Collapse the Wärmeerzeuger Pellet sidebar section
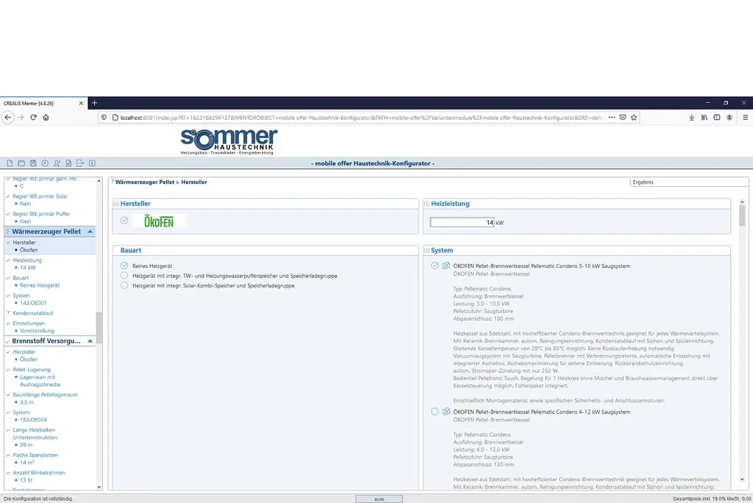The width and height of the screenshot is (753, 503). point(90,232)
